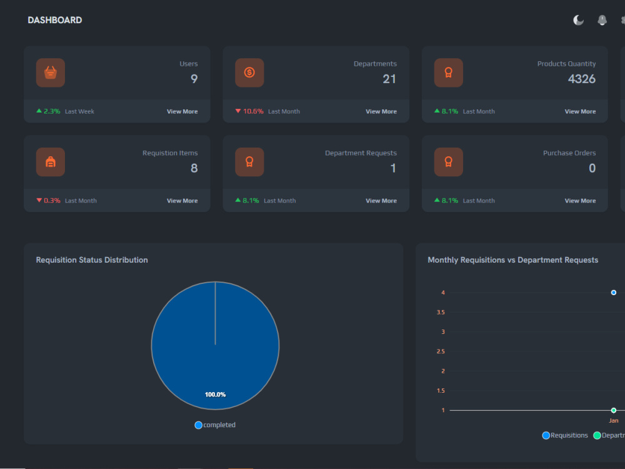
Task: Click the Requistion Items value 8
Action: tap(194, 168)
